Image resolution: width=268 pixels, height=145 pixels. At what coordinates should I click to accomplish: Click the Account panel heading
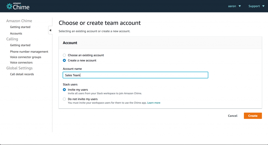[x=70, y=43]
